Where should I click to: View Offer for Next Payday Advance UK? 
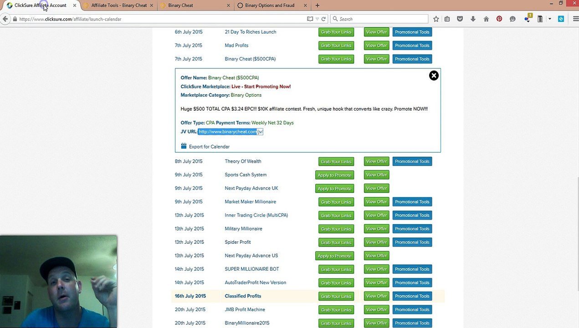(x=377, y=188)
